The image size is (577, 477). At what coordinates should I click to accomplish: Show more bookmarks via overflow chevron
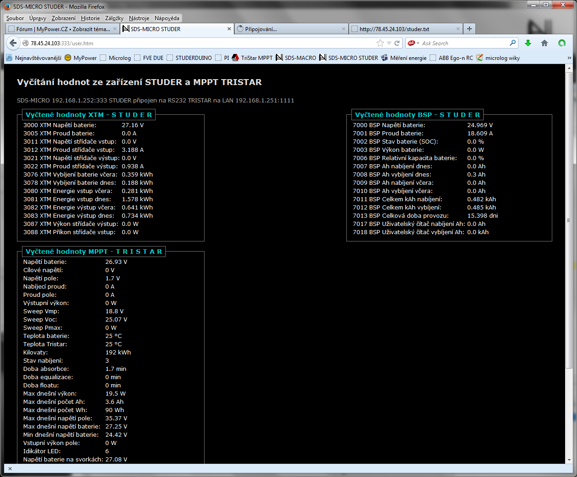pos(569,58)
